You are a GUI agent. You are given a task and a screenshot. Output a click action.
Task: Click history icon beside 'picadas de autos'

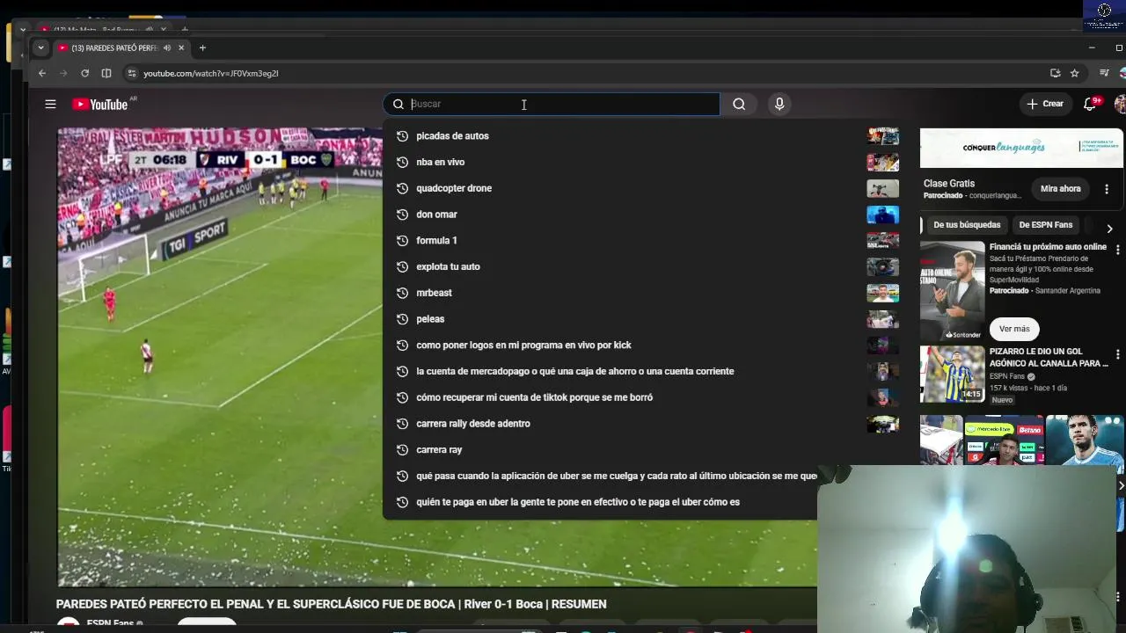click(x=403, y=135)
